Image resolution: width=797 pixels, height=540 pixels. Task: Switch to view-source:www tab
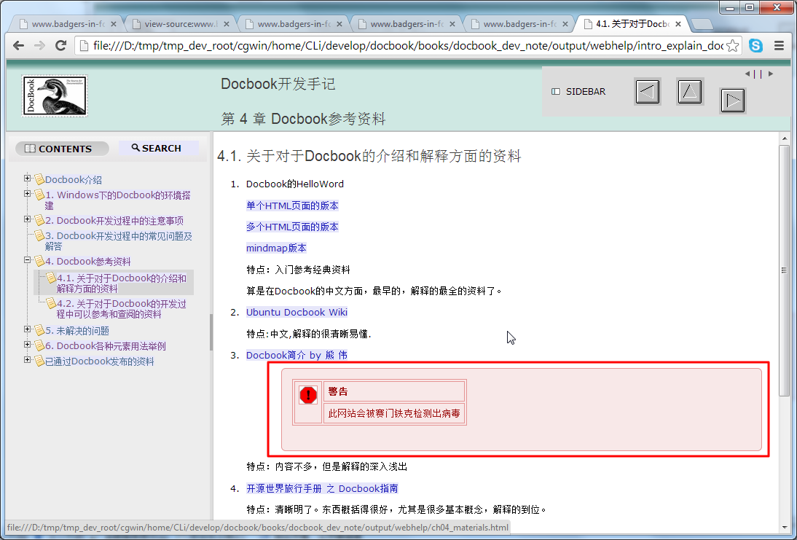click(181, 24)
